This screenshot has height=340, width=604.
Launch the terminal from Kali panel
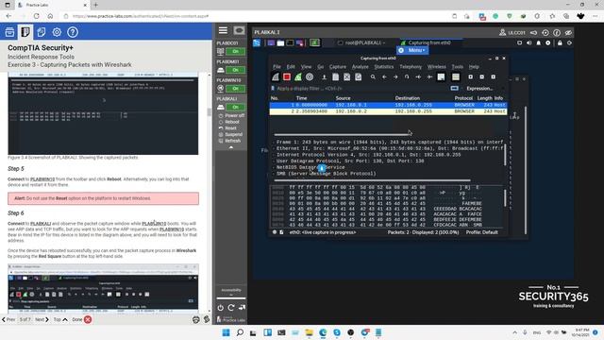[x=290, y=42]
